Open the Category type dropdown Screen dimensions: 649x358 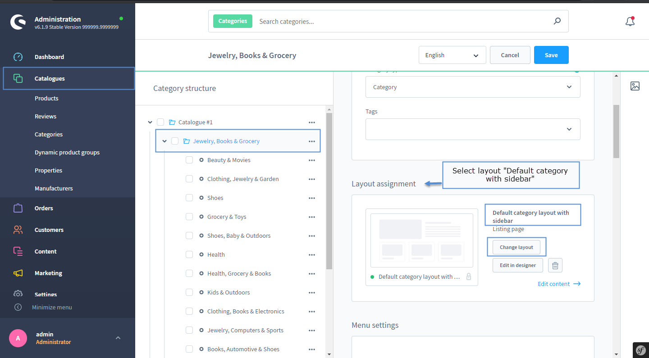click(x=473, y=87)
